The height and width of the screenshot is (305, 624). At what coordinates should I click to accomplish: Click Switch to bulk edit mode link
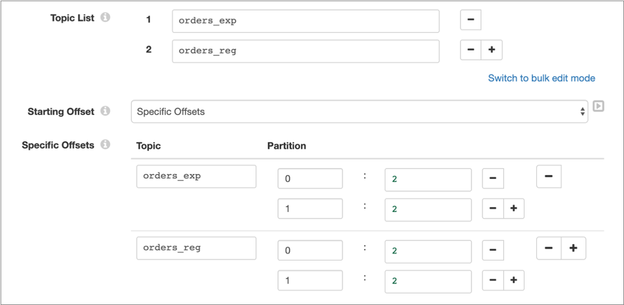pos(541,78)
